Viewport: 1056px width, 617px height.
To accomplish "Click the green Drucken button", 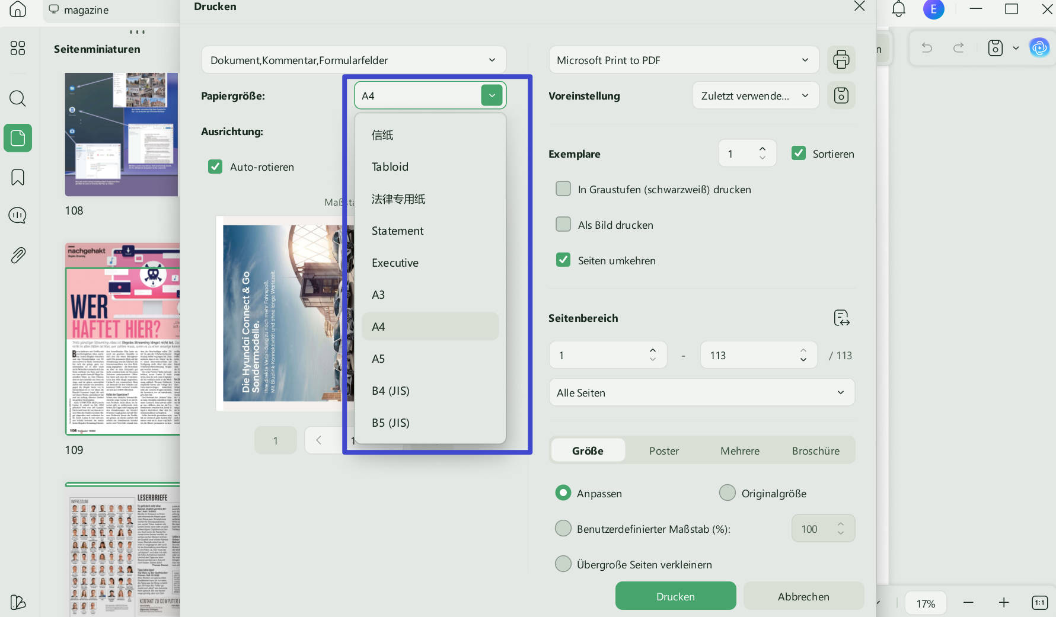I will pos(675,596).
